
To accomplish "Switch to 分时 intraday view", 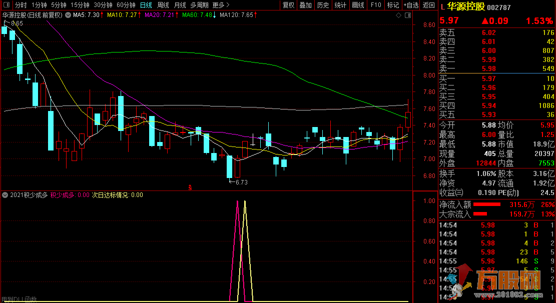I will pyautogui.click(x=21, y=5).
